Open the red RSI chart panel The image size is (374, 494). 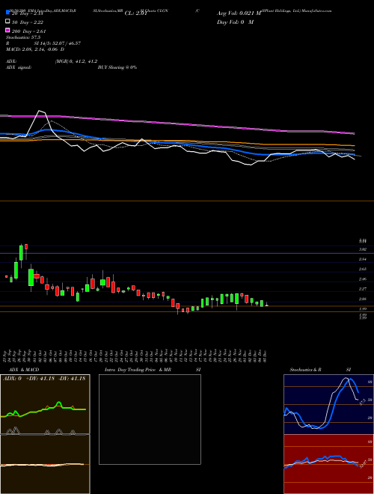pos(328,464)
